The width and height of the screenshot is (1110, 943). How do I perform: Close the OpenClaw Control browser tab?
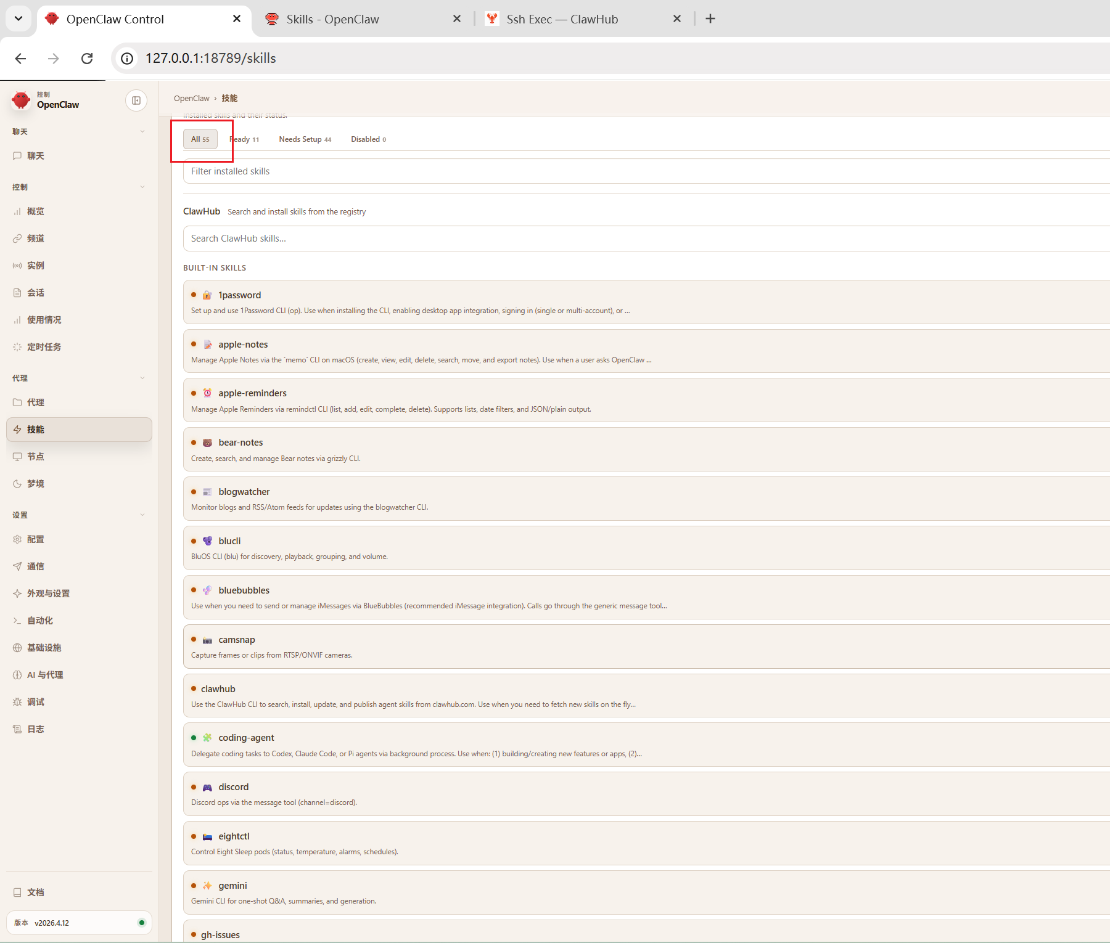(x=237, y=19)
